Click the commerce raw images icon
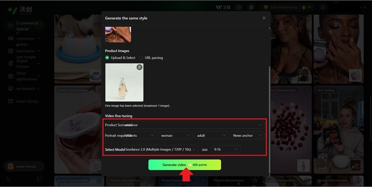The image size is (372, 187). tap(11, 51)
